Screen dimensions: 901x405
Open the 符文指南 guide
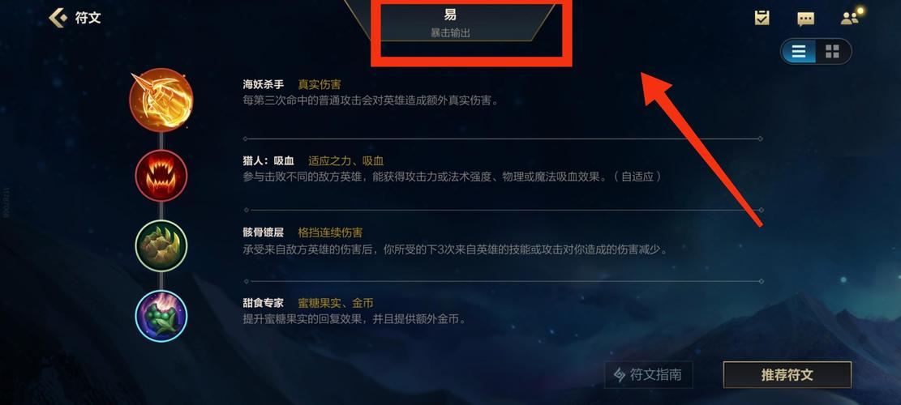[648, 374]
